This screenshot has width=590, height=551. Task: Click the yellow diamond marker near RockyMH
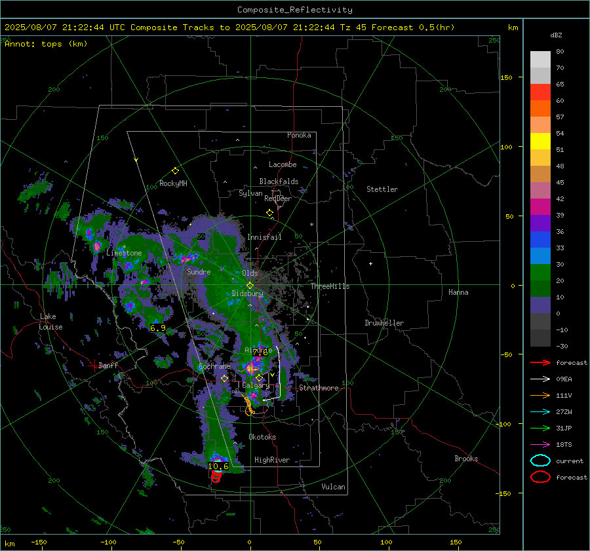175,171
